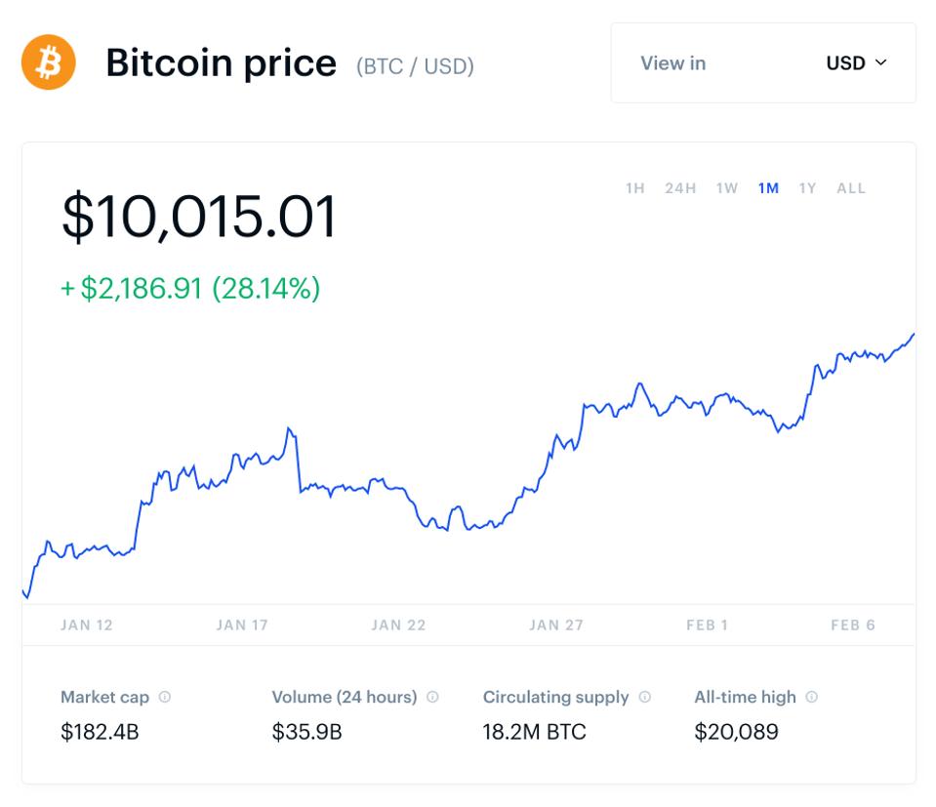Image resolution: width=936 pixels, height=807 pixels.
Task: Select the 1M time range
Action: click(768, 188)
